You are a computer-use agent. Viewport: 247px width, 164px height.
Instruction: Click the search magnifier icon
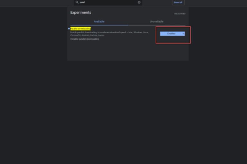[77, 2]
